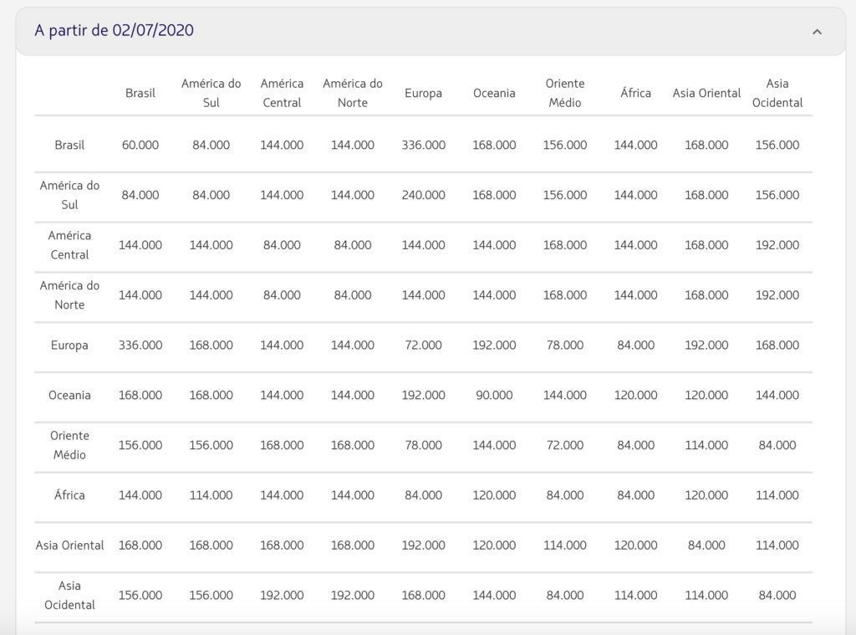Click 84.000 in Europa row África column

coord(635,345)
